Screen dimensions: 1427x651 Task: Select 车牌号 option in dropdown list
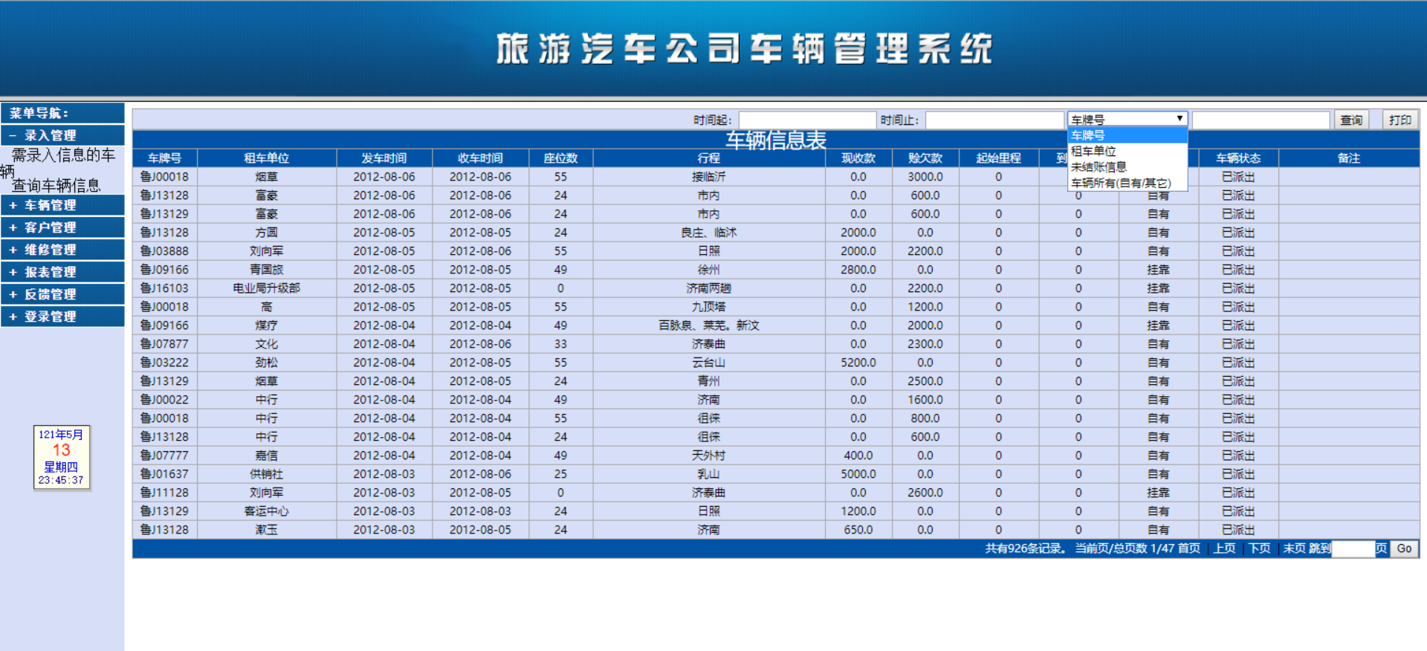(1127, 135)
